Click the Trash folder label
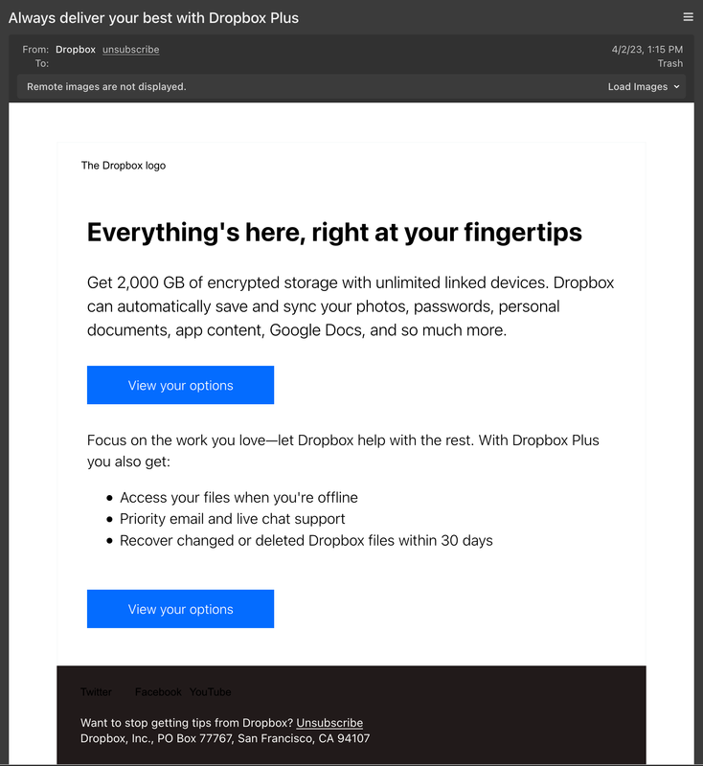This screenshot has width=703, height=766. (x=669, y=64)
